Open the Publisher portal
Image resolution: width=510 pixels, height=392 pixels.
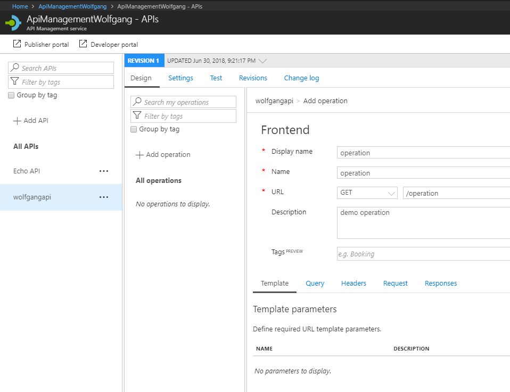[x=40, y=45]
